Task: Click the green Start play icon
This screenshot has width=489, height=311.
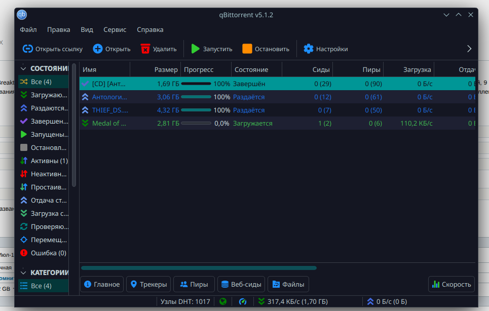Action: coord(195,49)
